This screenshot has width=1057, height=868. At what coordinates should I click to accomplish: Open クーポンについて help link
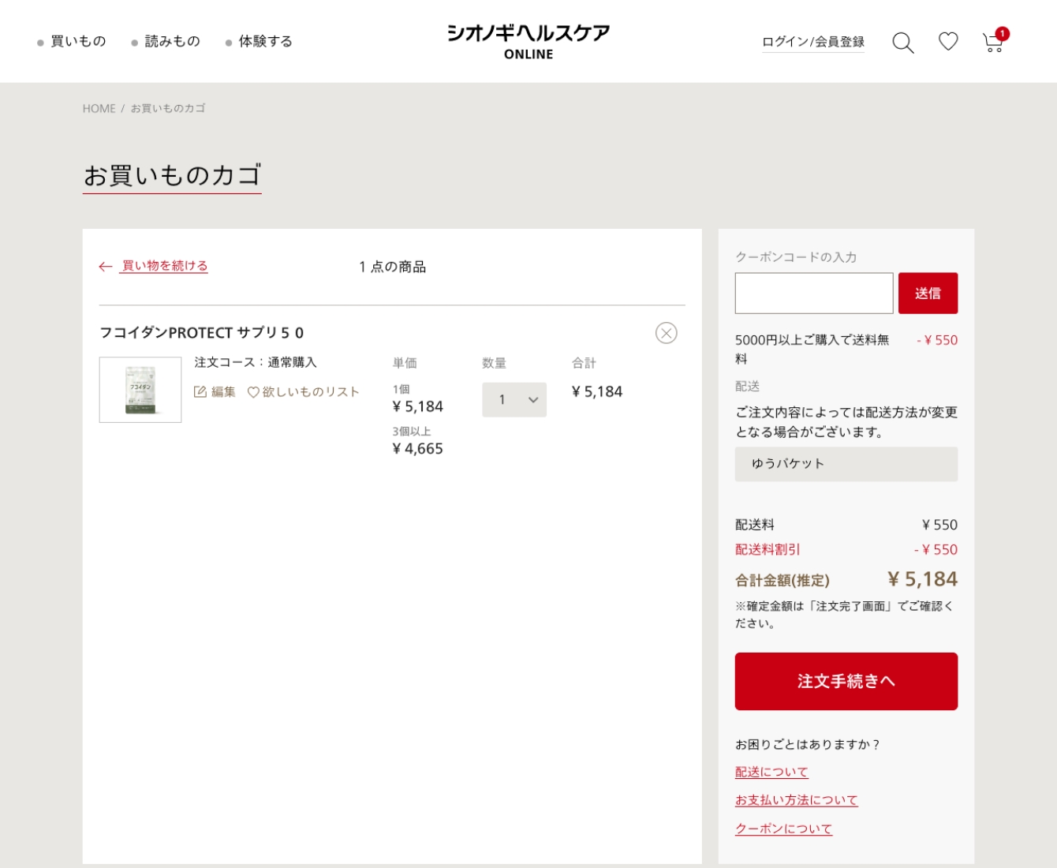(784, 829)
